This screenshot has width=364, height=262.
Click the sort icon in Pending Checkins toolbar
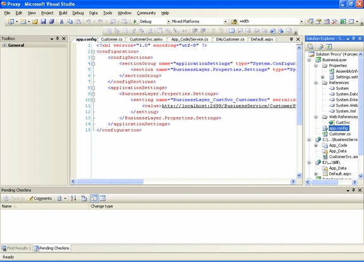click(x=73, y=199)
